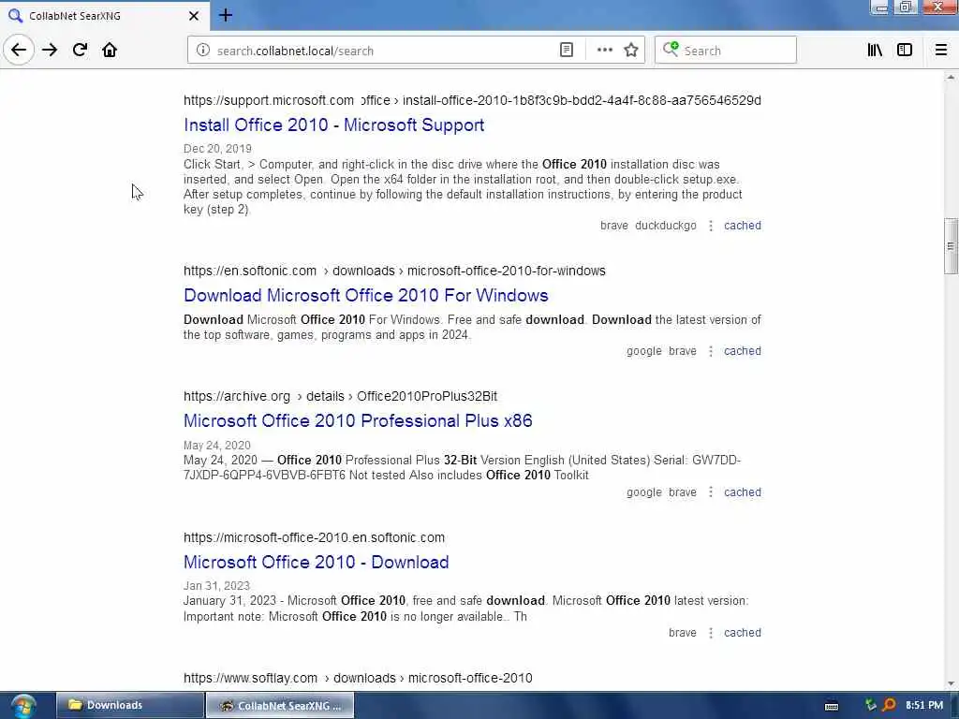Click the taskbar clock showing 8:51 PM
Viewport: 959px width, 719px height.
pos(924,705)
